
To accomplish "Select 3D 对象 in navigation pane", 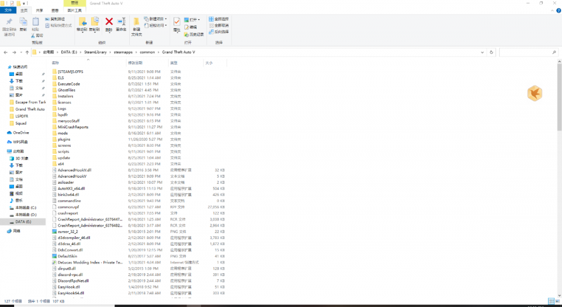I will click(x=22, y=159).
